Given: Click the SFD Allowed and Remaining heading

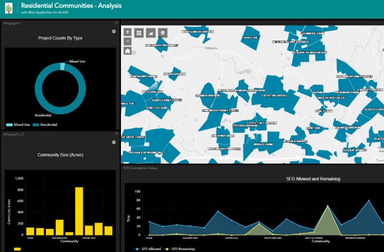Looking at the screenshot, I should 313,179.
